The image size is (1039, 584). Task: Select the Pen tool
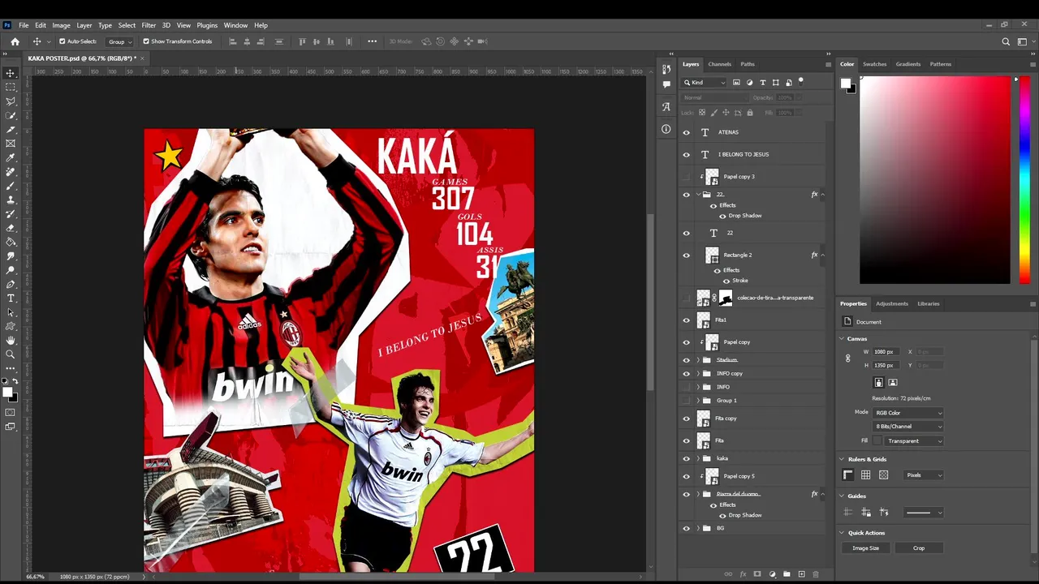(x=11, y=284)
